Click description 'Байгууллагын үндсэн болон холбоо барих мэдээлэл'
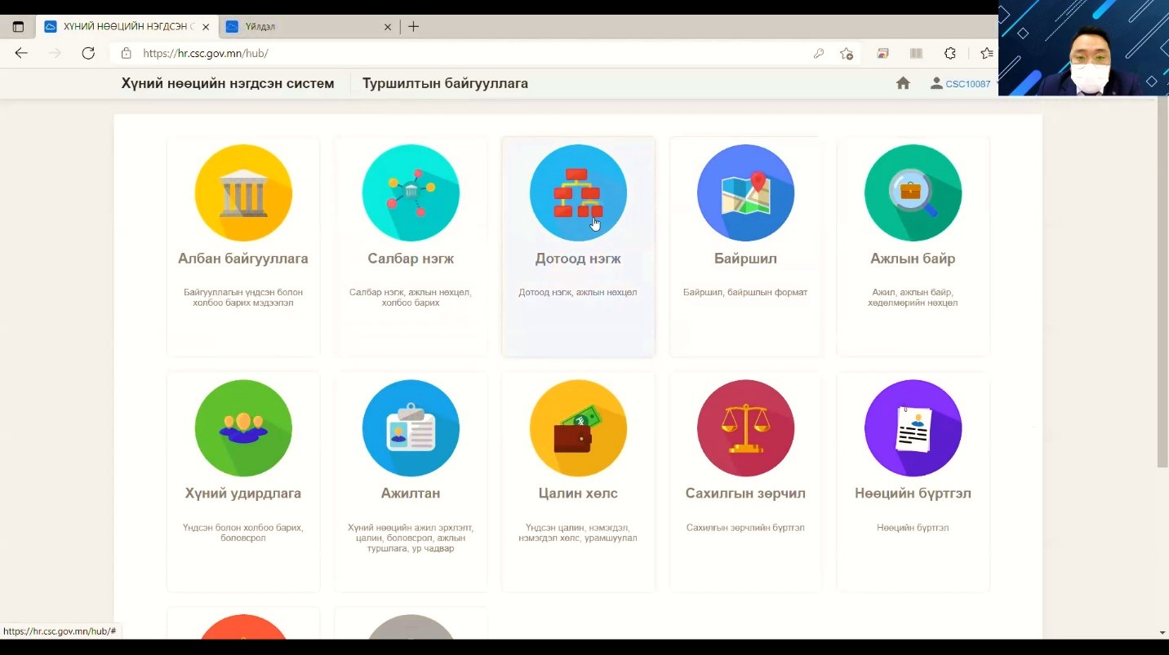This screenshot has width=1169, height=655. tap(243, 297)
